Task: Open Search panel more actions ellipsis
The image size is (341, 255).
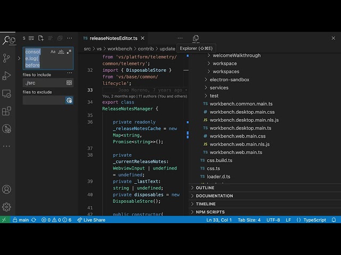Action: click(x=70, y=38)
